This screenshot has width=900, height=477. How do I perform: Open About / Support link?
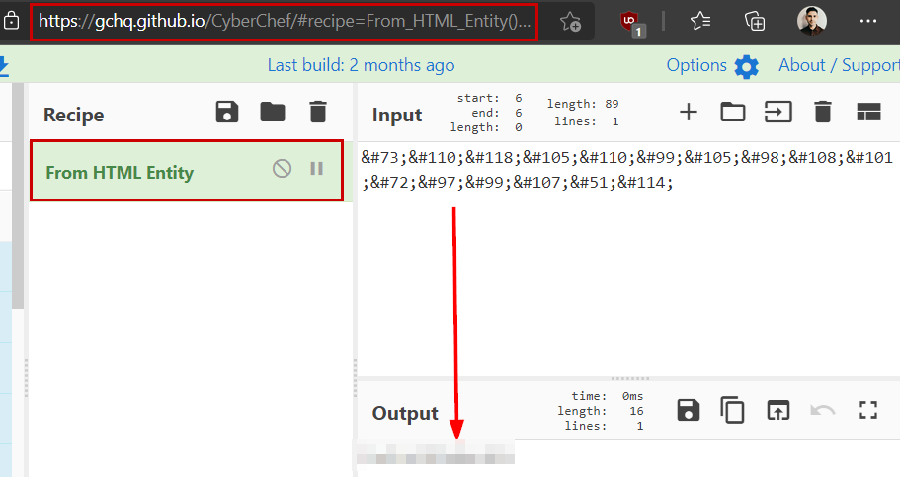point(839,65)
